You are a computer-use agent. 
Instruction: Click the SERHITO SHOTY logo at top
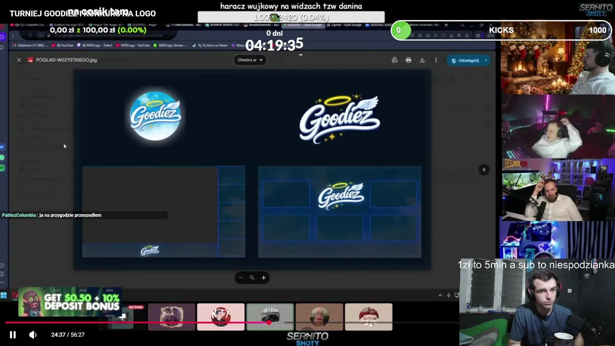tap(596, 10)
